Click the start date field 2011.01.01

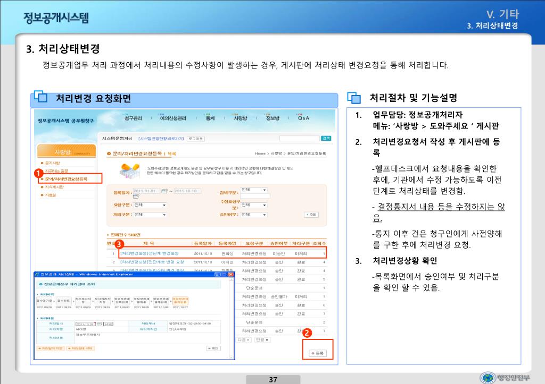tap(146, 191)
